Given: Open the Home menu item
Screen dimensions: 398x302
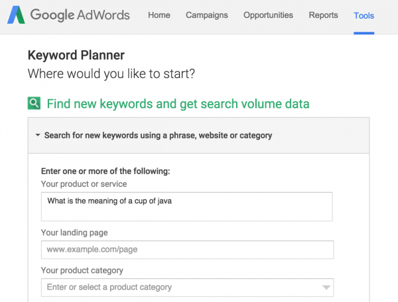Looking at the screenshot, I should coord(159,15).
